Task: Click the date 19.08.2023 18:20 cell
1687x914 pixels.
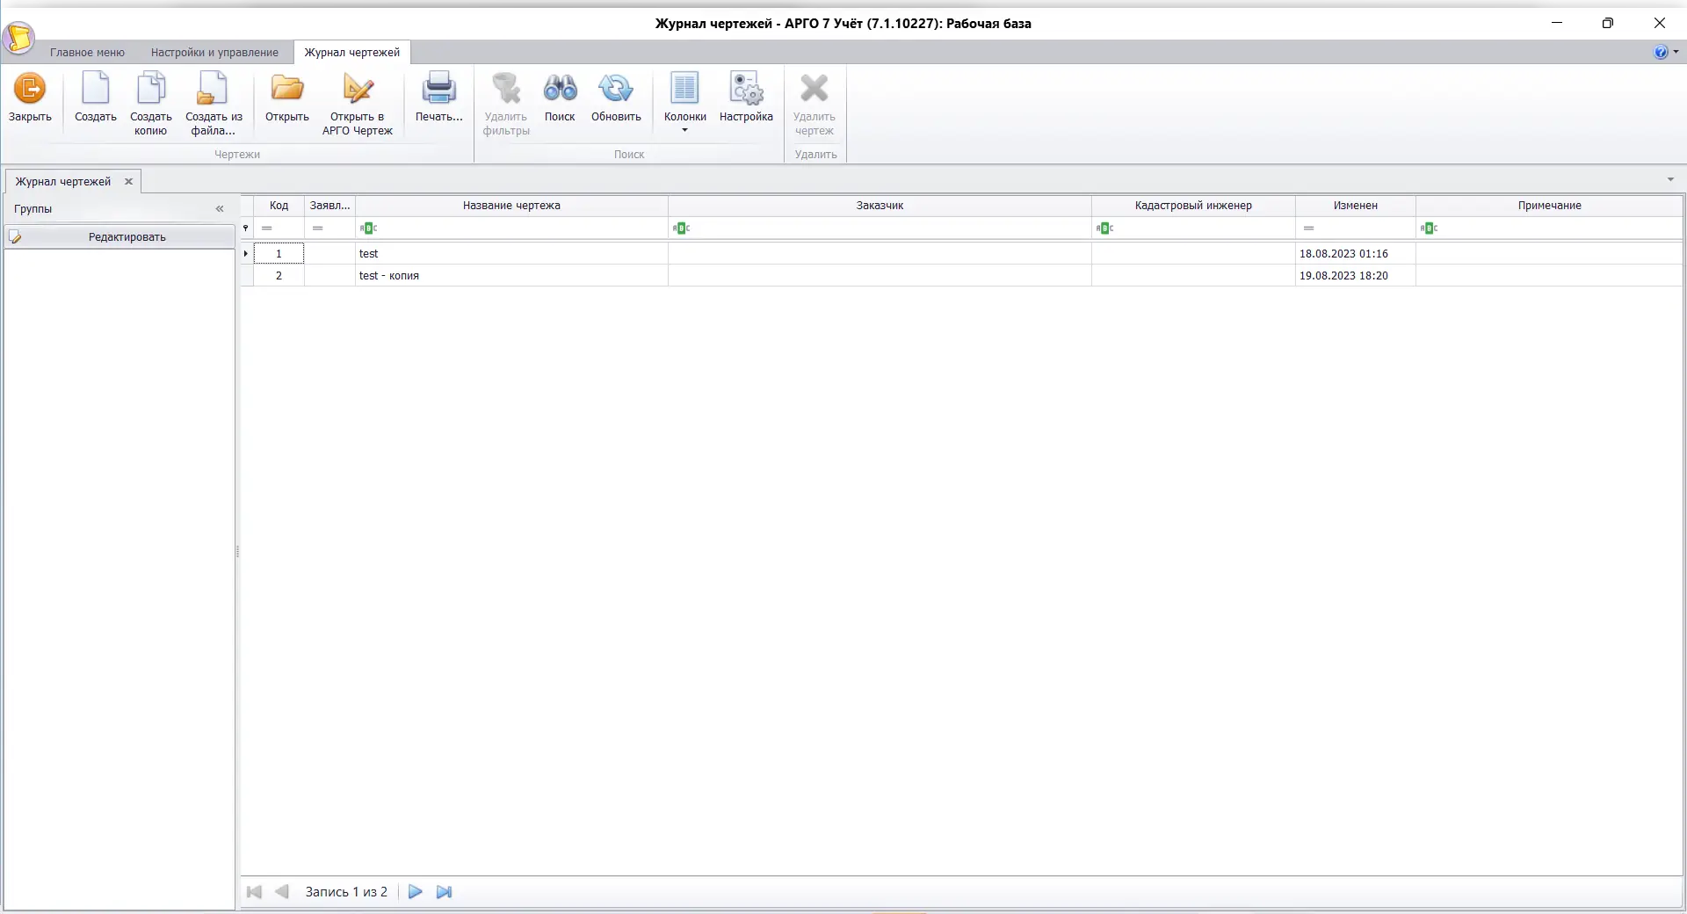Action: [1356, 276]
